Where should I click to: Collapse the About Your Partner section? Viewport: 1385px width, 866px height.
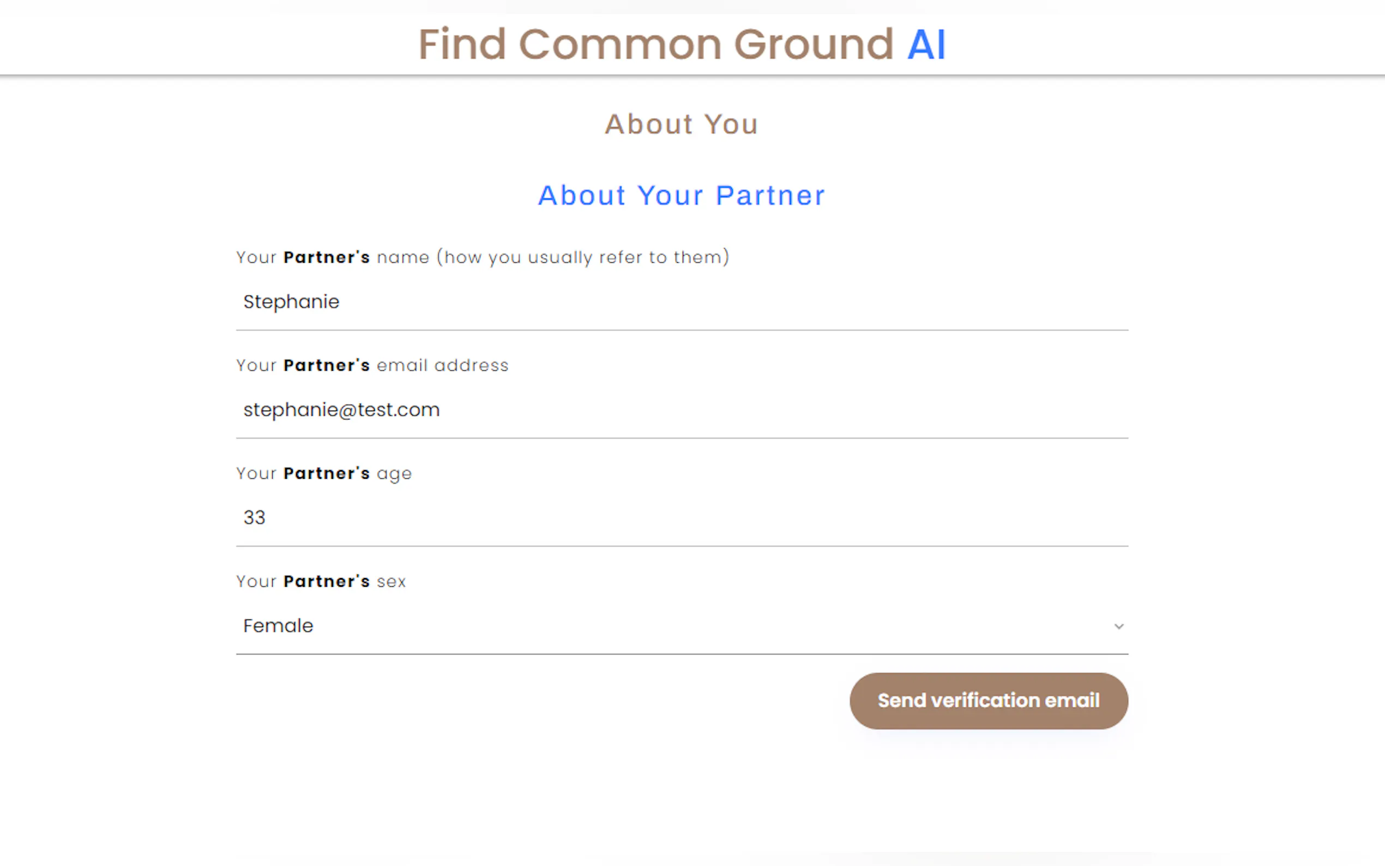(682, 195)
